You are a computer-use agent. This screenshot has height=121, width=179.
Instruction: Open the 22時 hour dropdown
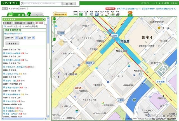coord(31,38)
